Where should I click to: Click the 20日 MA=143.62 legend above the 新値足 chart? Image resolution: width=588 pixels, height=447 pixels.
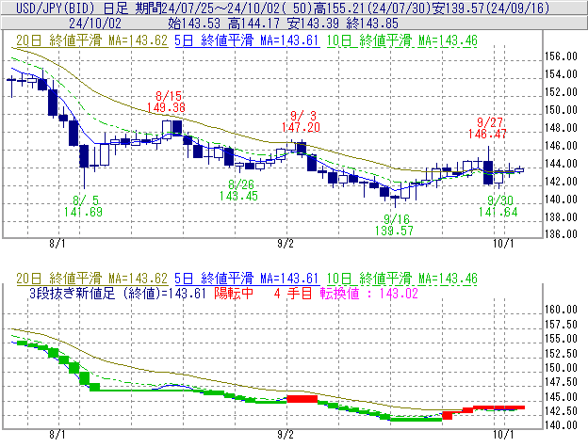click(x=92, y=279)
